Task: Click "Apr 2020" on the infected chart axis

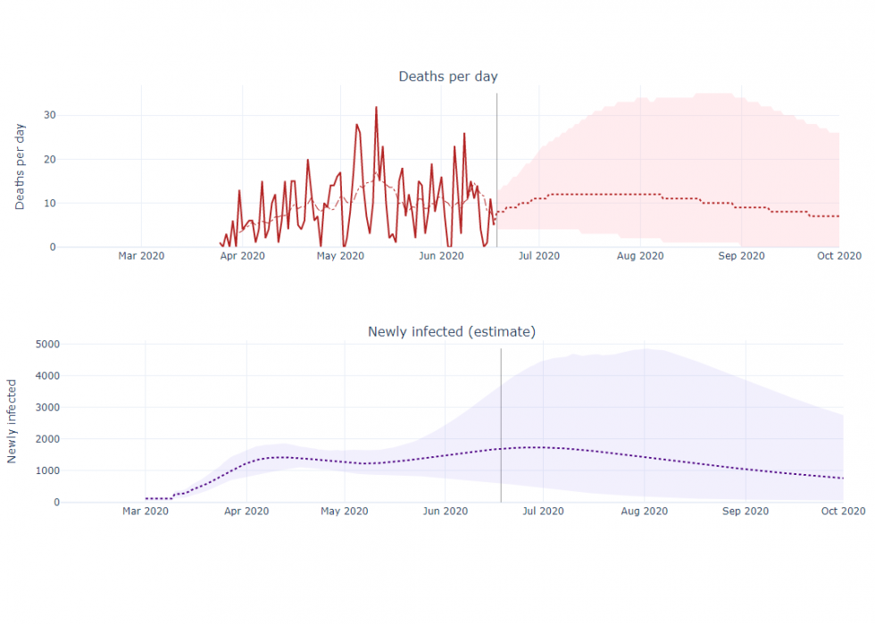Action: coord(246,512)
